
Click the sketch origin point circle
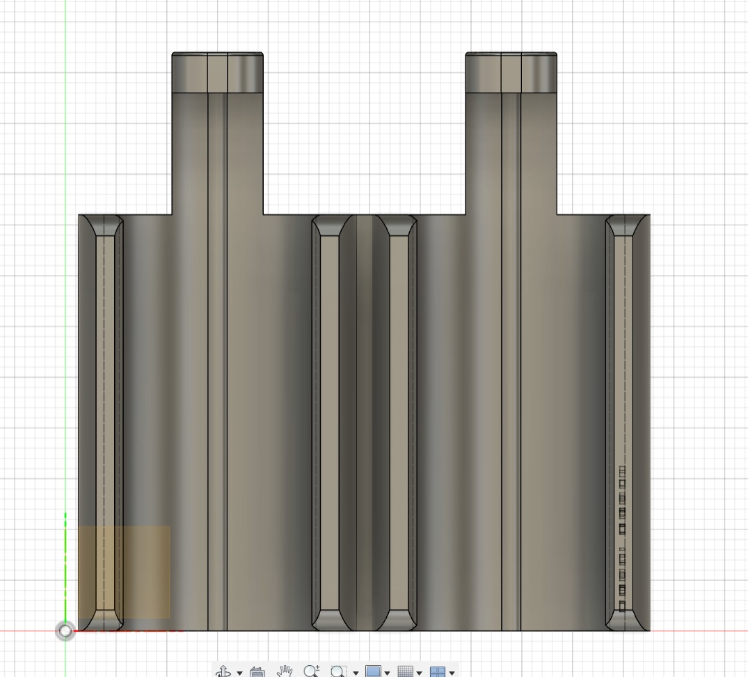pos(65,631)
